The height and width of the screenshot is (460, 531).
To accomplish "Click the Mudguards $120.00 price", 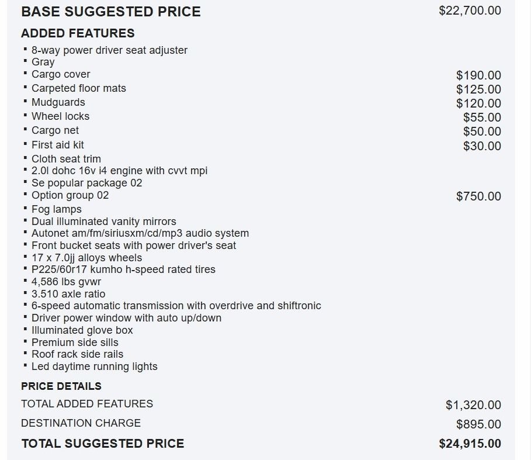I will pos(478,103).
